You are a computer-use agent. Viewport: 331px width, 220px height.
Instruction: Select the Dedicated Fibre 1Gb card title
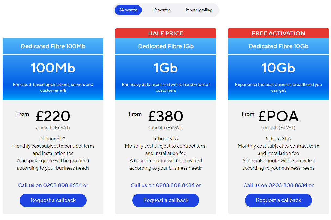point(166,46)
